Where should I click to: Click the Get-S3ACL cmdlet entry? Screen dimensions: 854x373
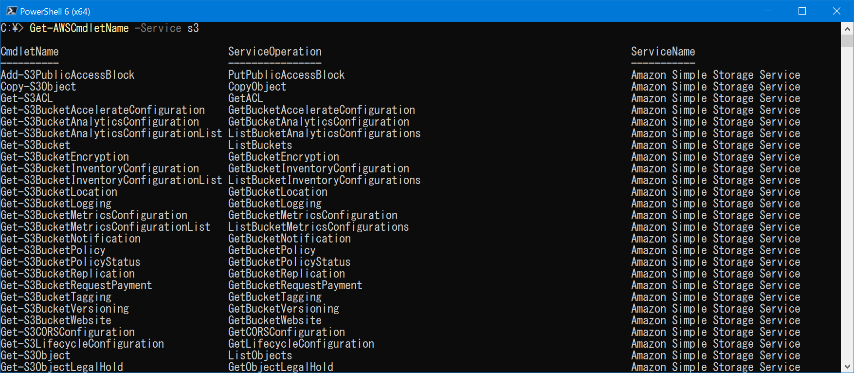pos(24,98)
